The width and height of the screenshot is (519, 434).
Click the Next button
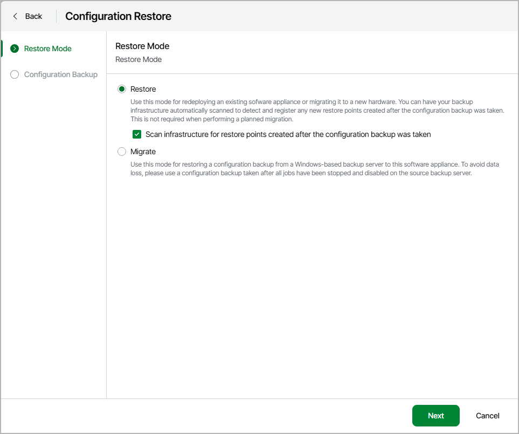pos(435,416)
